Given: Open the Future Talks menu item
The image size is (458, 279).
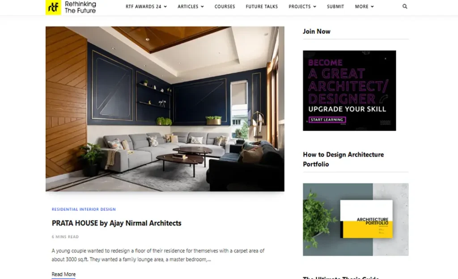Looking at the screenshot, I should point(262,6).
